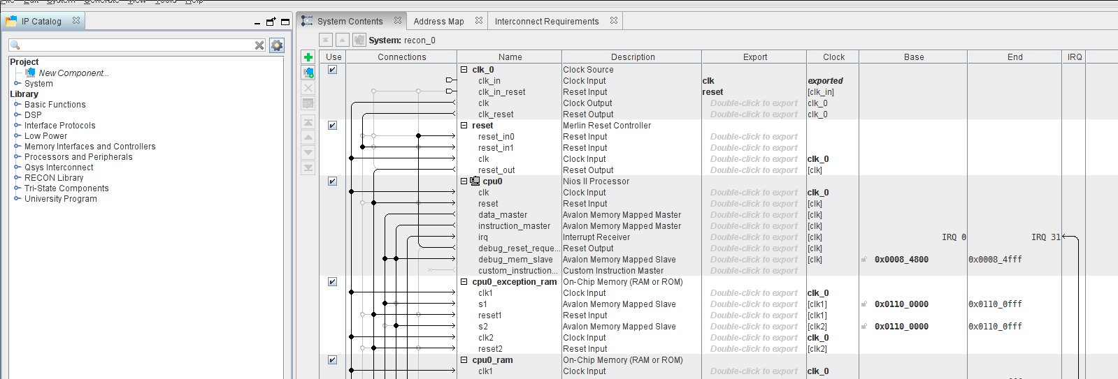Select University Program in the library tree
Viewport: 1118px width, 379px height.
coord(60,199)
